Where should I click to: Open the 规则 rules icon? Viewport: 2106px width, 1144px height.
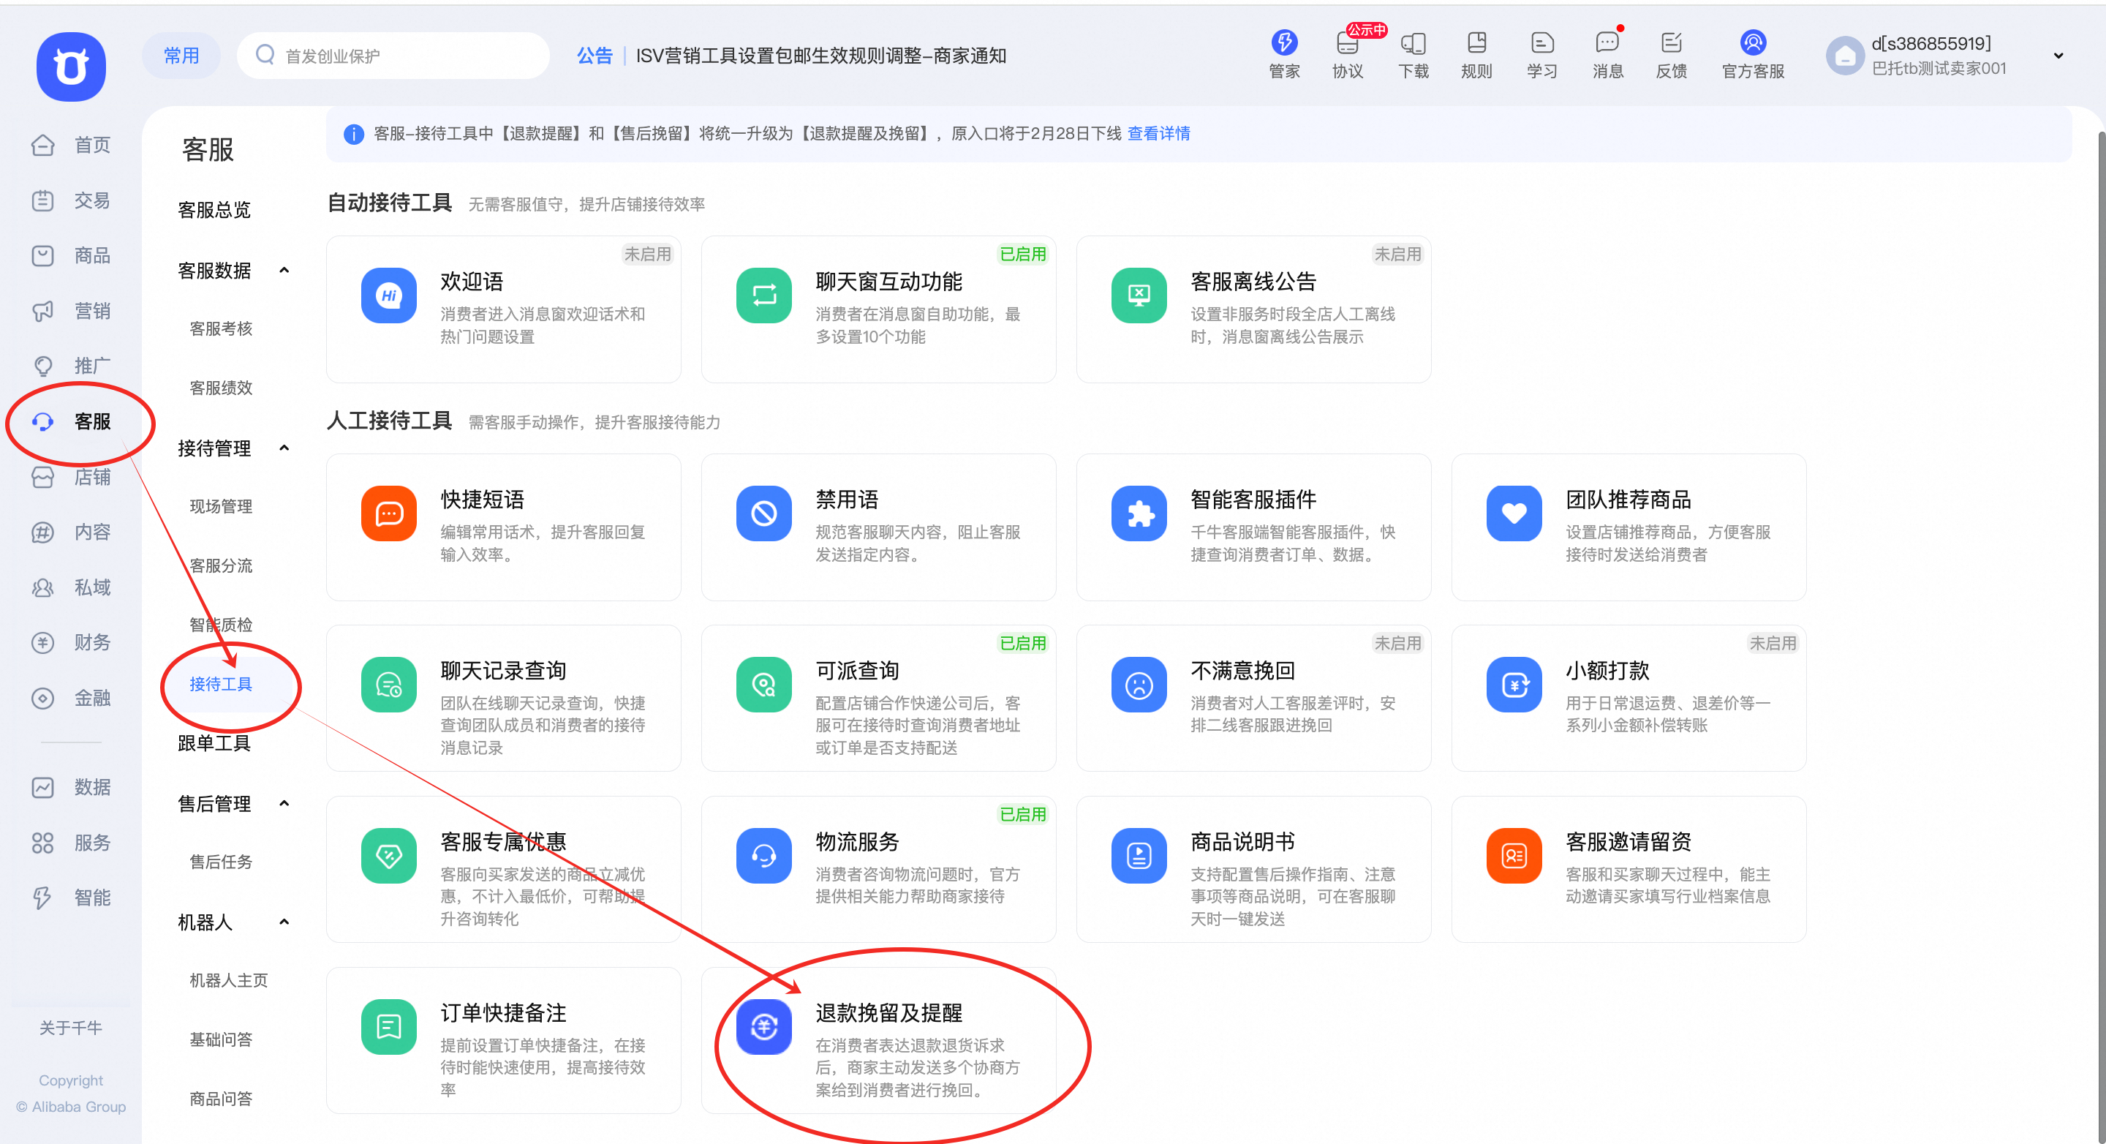1476,42
